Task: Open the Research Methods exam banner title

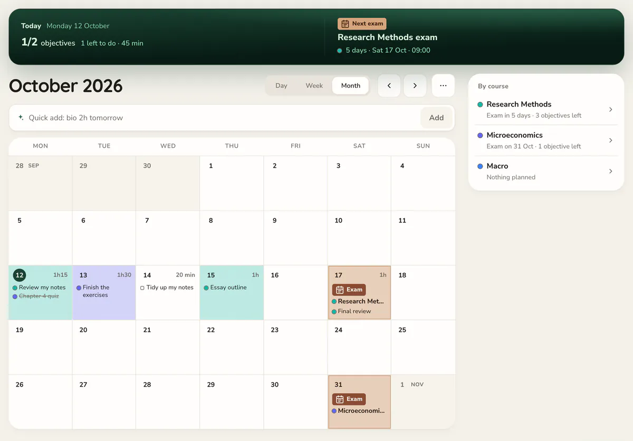Action: click(387, 37)
